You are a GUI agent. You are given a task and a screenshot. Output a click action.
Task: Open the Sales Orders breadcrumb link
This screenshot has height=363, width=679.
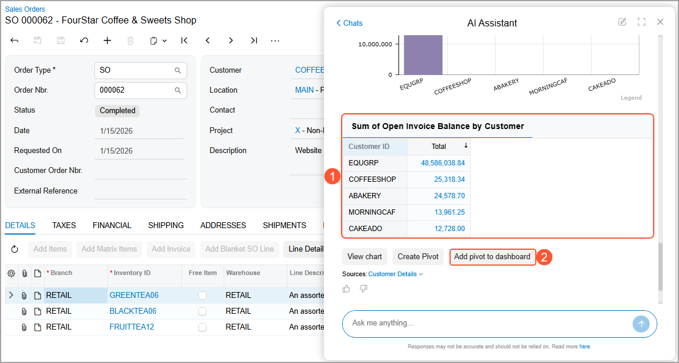coord(25,9)
